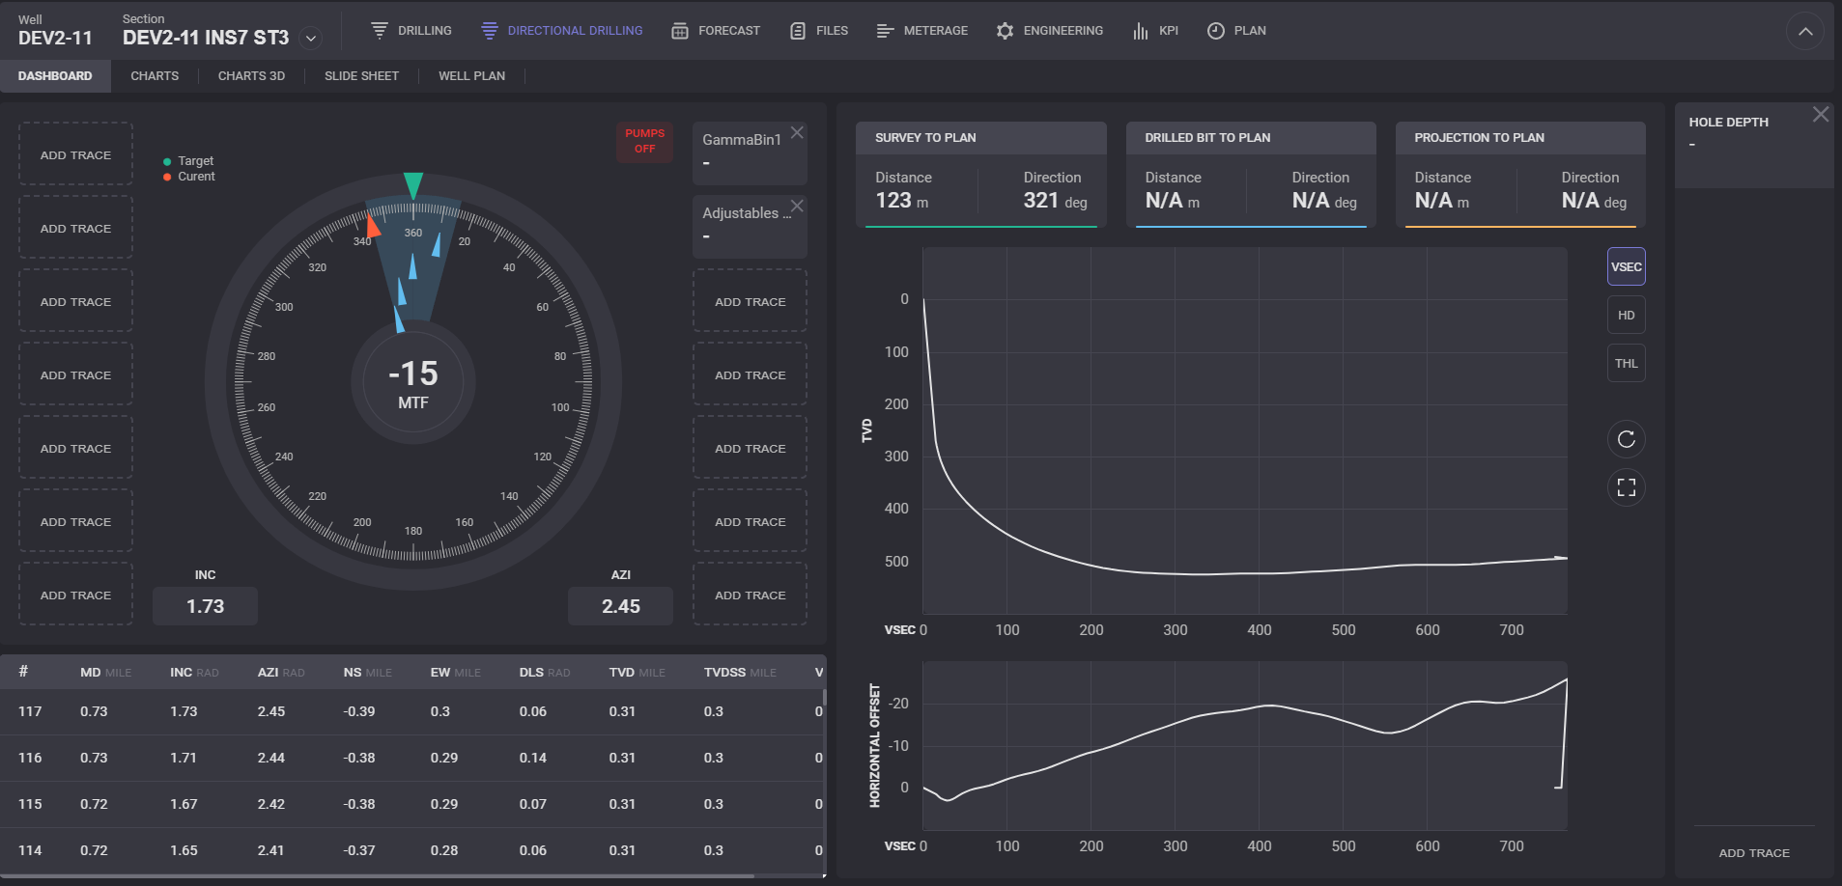Remove the GammaBin1 trace with its X
Image resolution: width=1842 pixels, height=886 pixels.
[797, 133]
